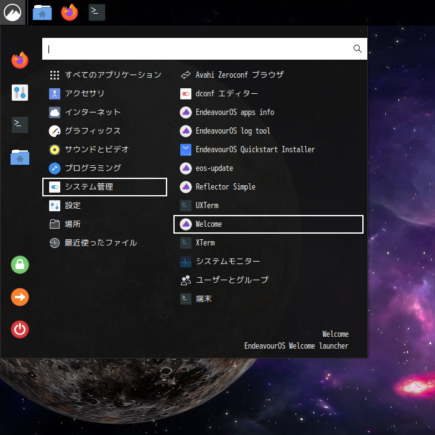Select the グラフィックス category
The image size is (435, 435).
(x=104, y=131)
